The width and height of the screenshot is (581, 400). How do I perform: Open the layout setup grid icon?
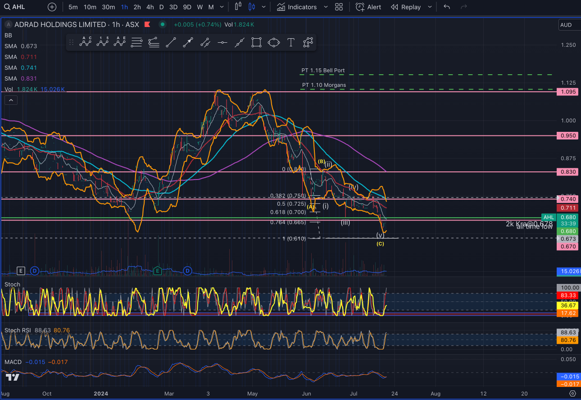tap(339, 7)
